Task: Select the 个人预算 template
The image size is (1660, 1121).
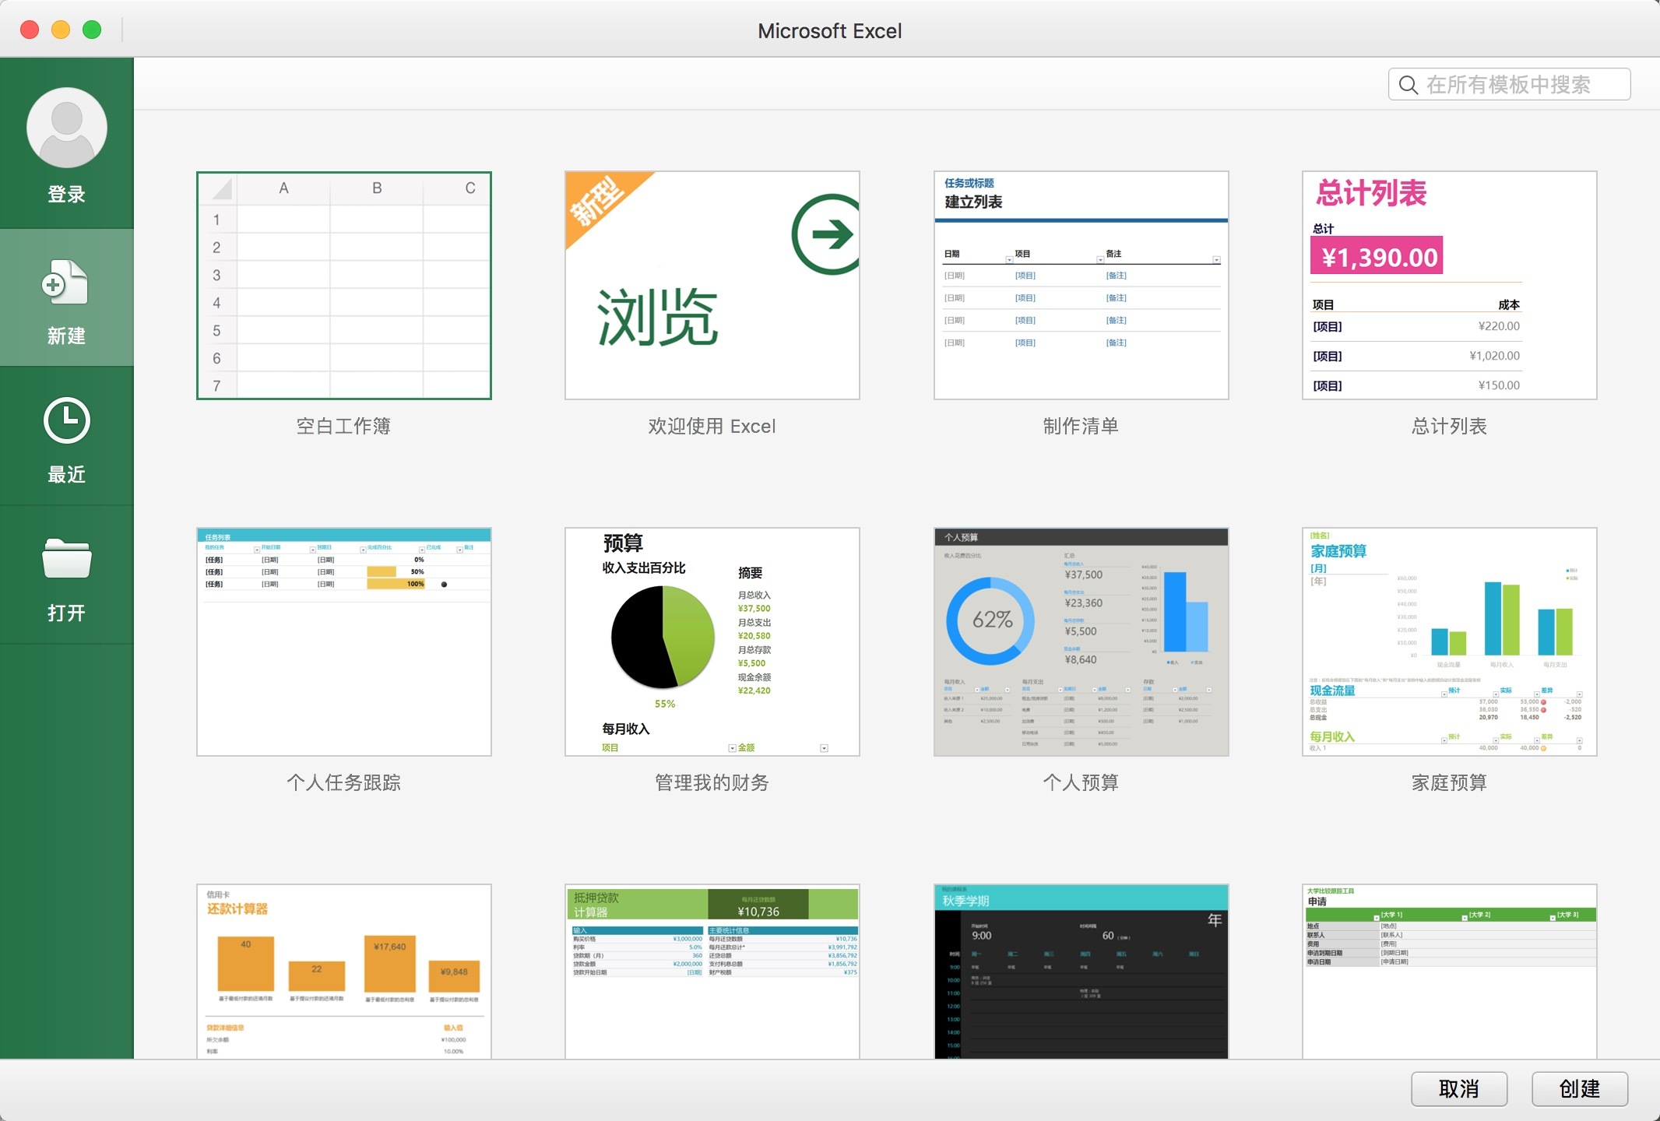Action: tap(1081, 642)
